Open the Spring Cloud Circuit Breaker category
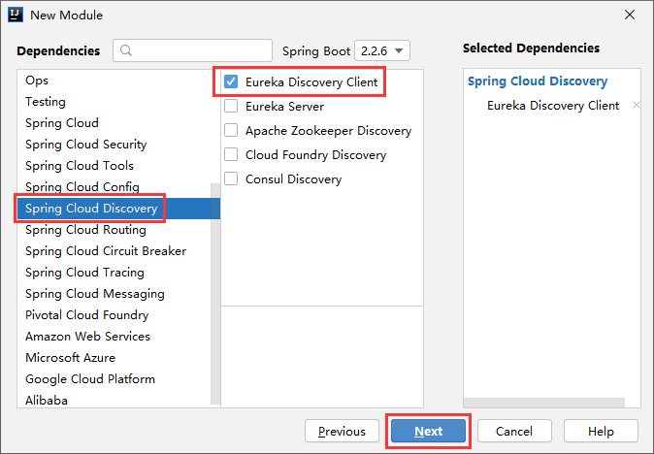 (106, 251)
